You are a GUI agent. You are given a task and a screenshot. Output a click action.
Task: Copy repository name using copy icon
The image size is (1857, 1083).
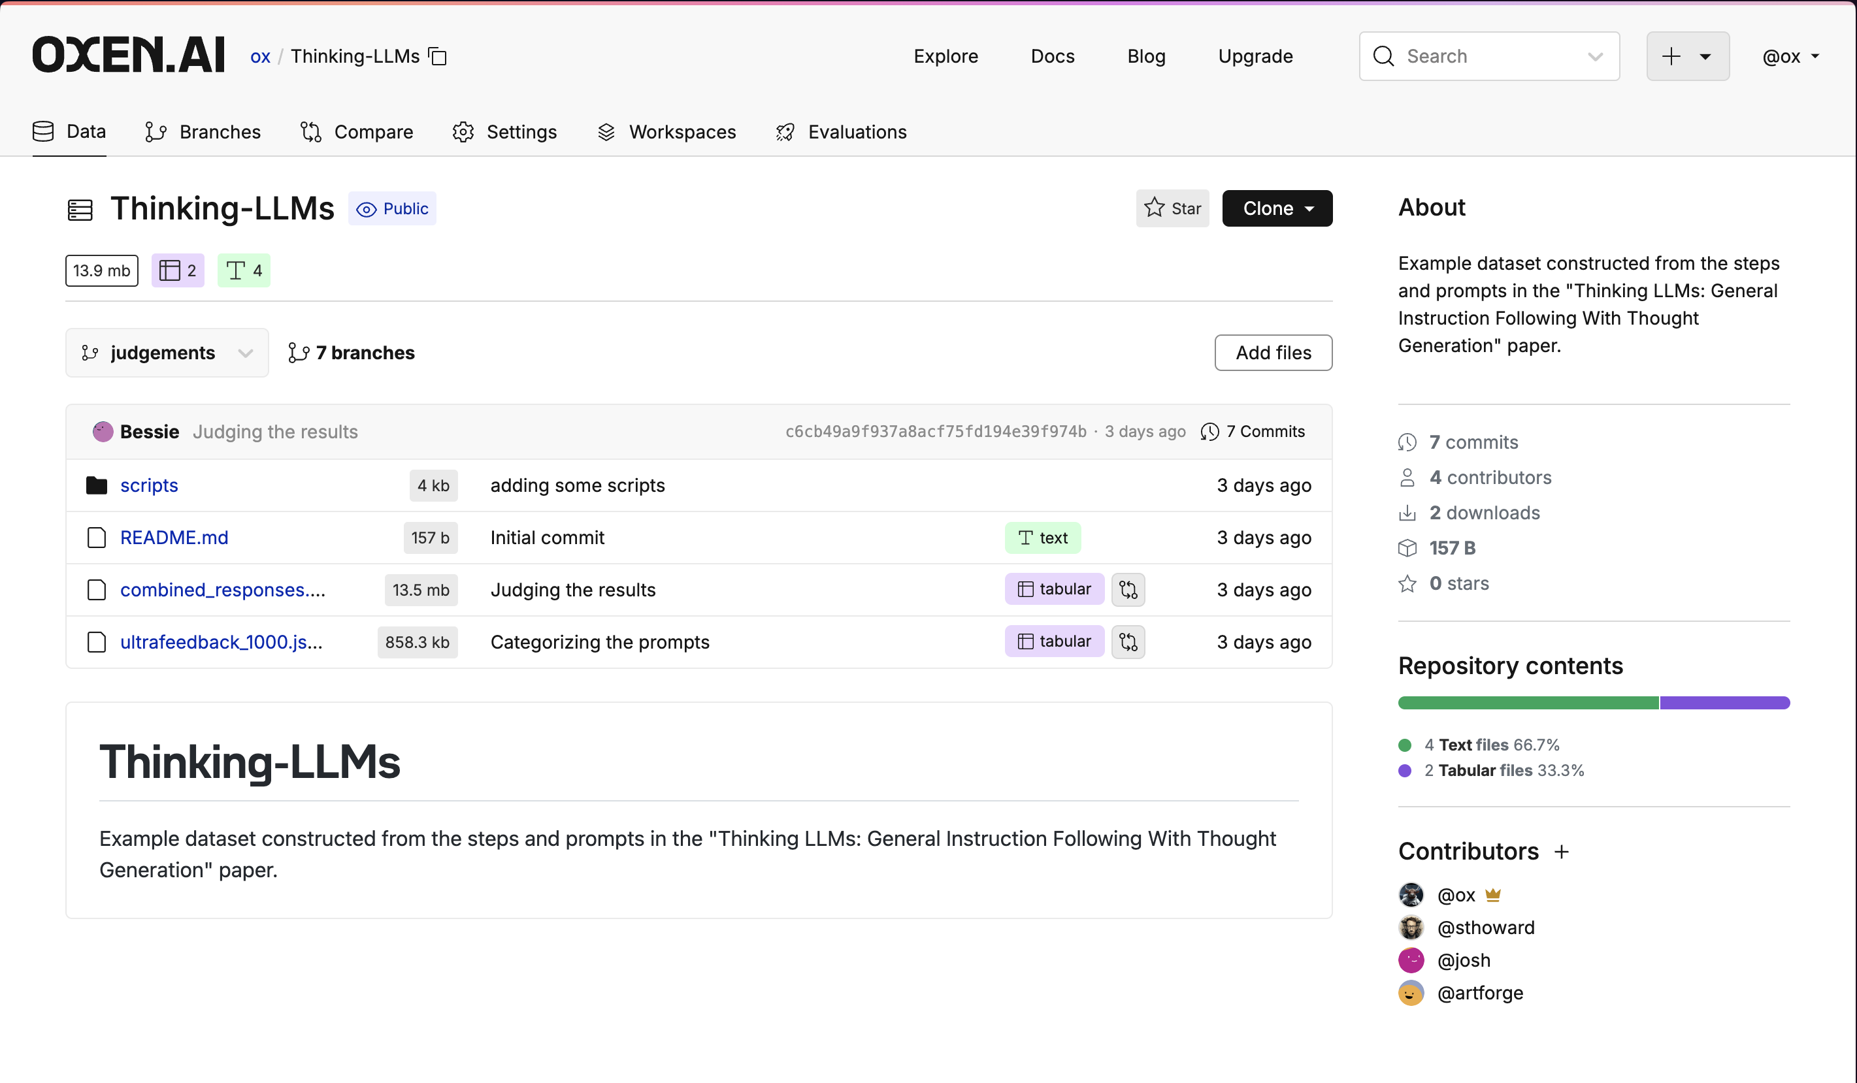(x=438, y=56)
